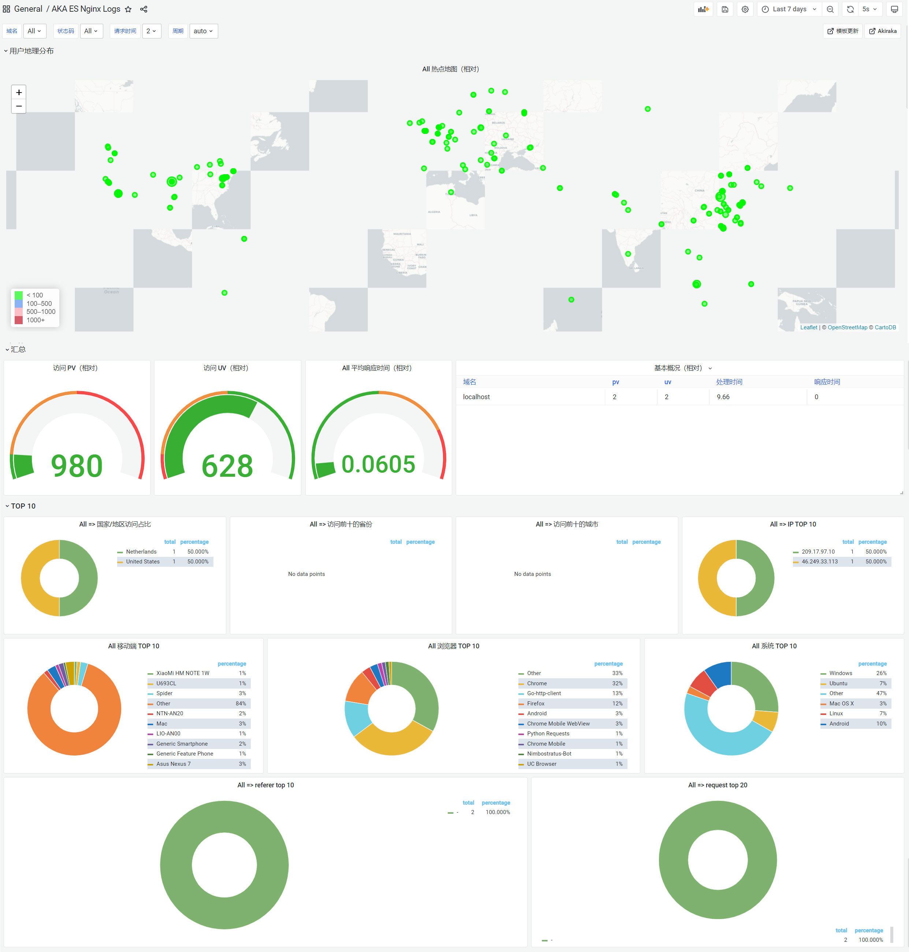Click the Add panel icon
The image size is (909, 952).
tap(703, 9)
